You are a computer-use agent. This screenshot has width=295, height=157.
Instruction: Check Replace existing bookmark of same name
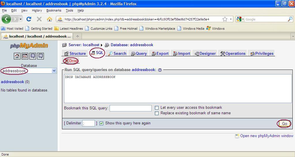[157, 113]
